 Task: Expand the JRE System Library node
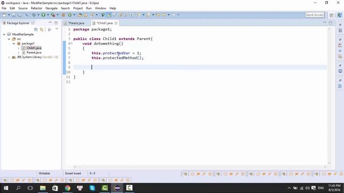coord(9,57)
